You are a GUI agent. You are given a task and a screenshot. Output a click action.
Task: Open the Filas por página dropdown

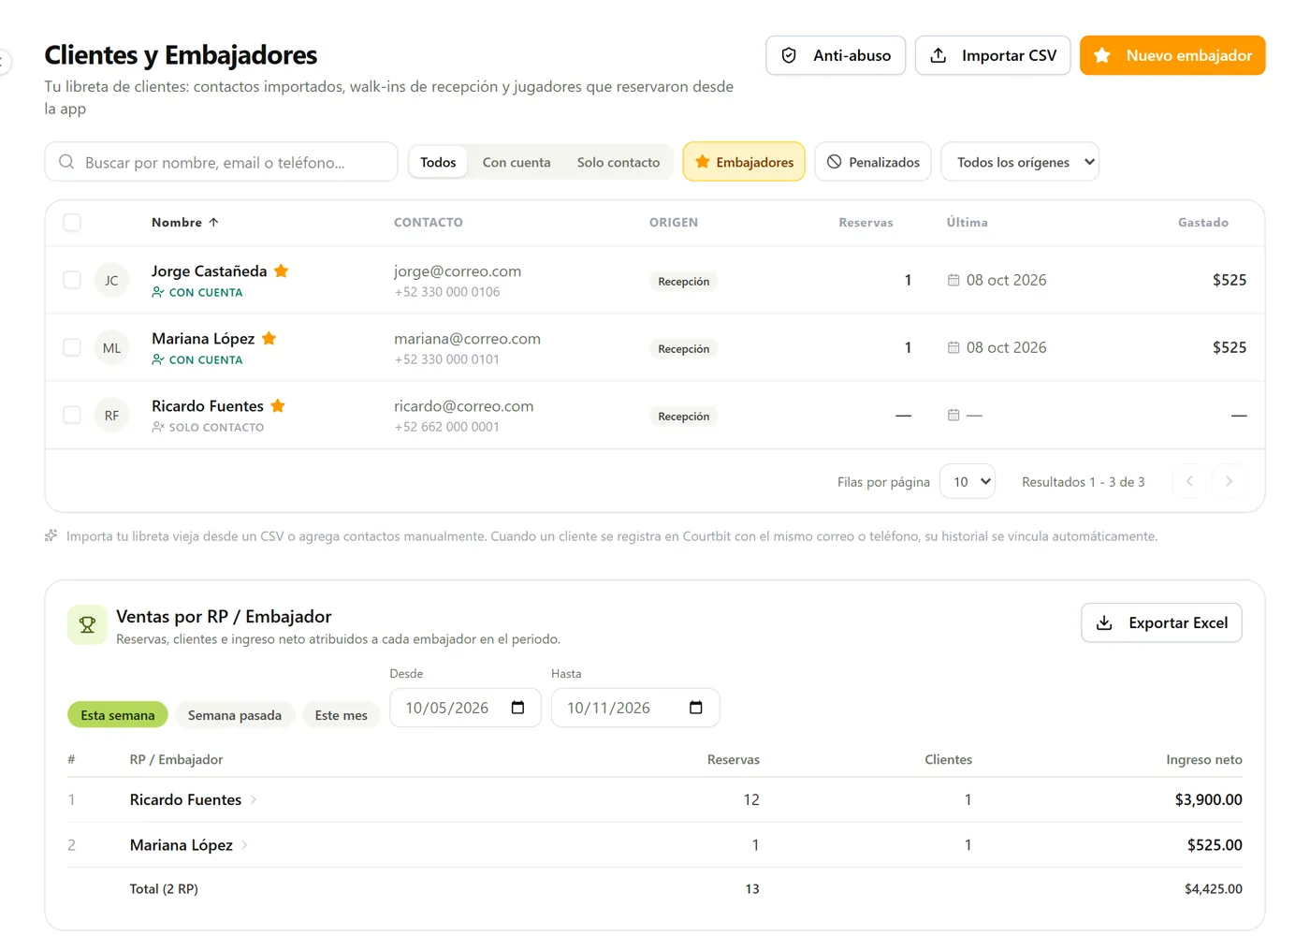pos(968,481)
